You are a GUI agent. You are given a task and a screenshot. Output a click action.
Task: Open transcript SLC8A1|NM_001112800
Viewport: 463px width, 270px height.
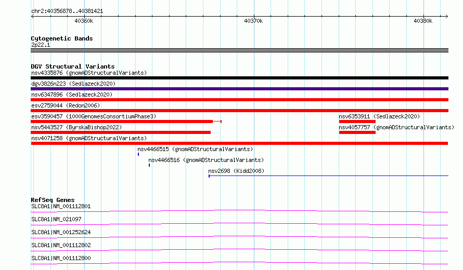tap(61, 258)
